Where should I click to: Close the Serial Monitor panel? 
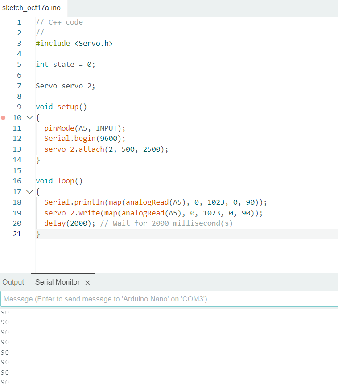point(87,283)
